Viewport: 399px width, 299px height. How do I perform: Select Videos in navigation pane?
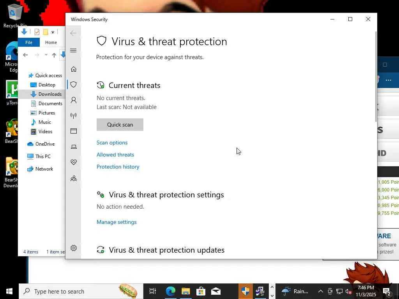(x=41, y=132)
